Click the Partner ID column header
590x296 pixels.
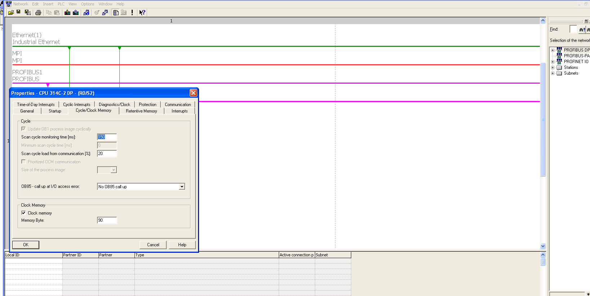[x=80, y=255]
